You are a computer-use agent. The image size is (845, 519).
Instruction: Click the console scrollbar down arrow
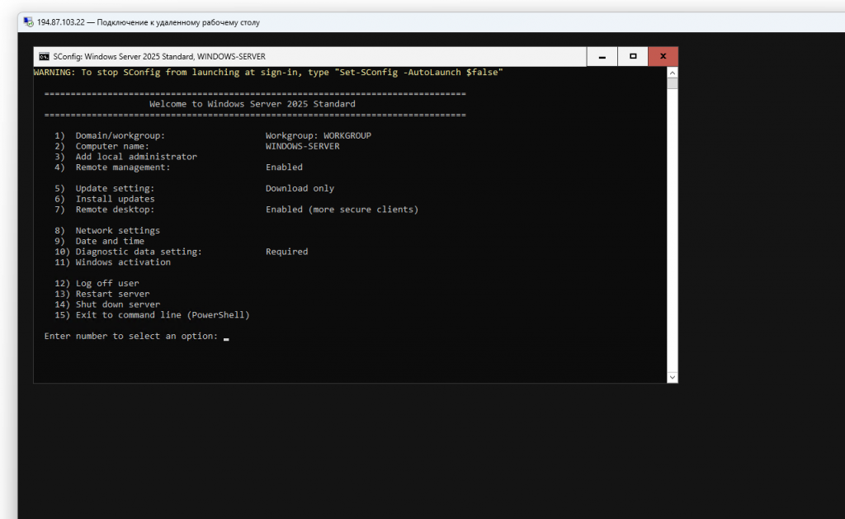click(672, 377)
